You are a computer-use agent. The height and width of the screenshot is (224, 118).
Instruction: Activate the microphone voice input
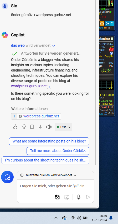point(78,197)
